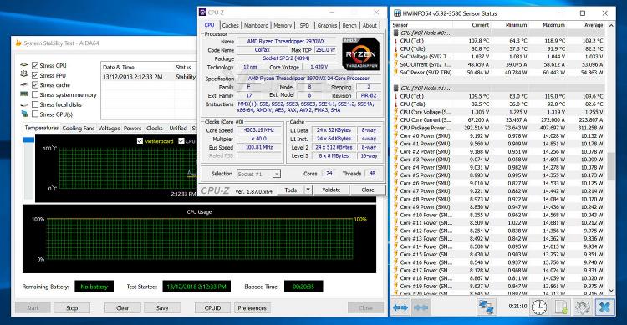Select Powers tab in AIDA64
The height and width of the screenshot is (325, 627).
point(132,129)
